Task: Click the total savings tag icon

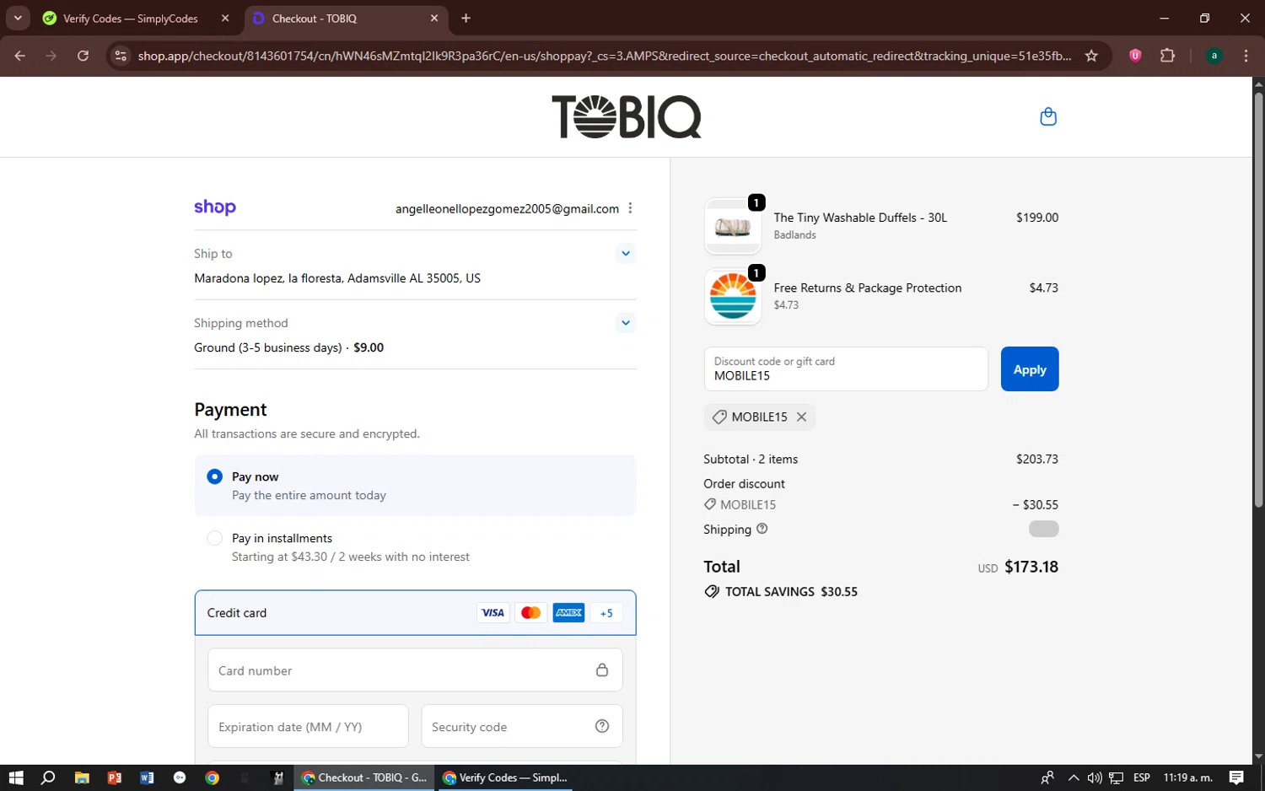Action: coord(712,591)
